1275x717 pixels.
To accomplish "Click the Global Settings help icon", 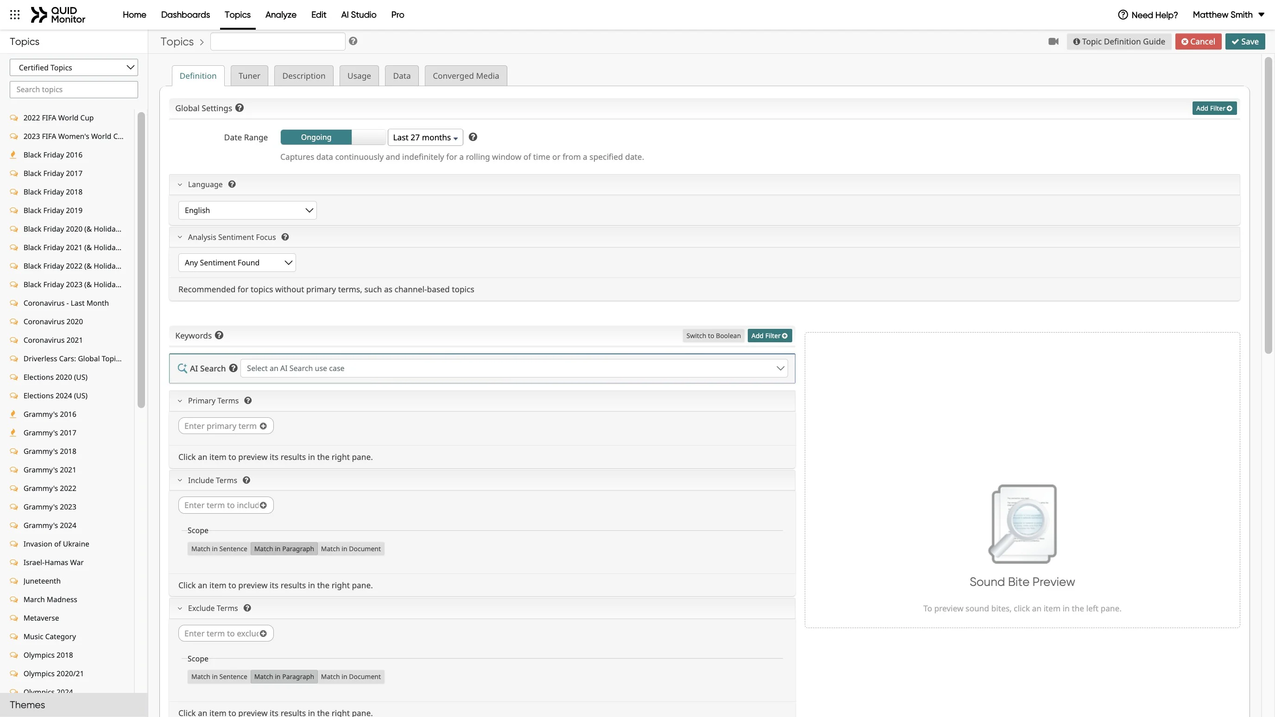I will 240,107.
